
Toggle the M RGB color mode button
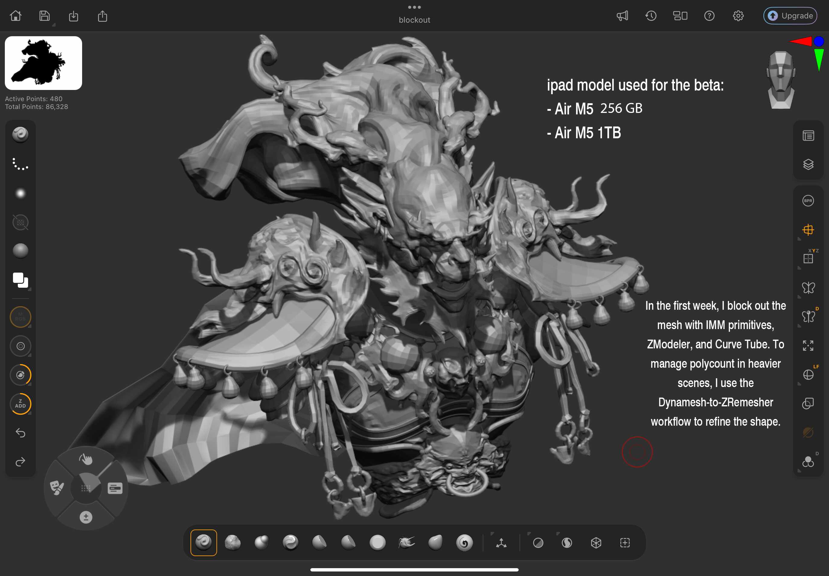click(x=20, y=317)
